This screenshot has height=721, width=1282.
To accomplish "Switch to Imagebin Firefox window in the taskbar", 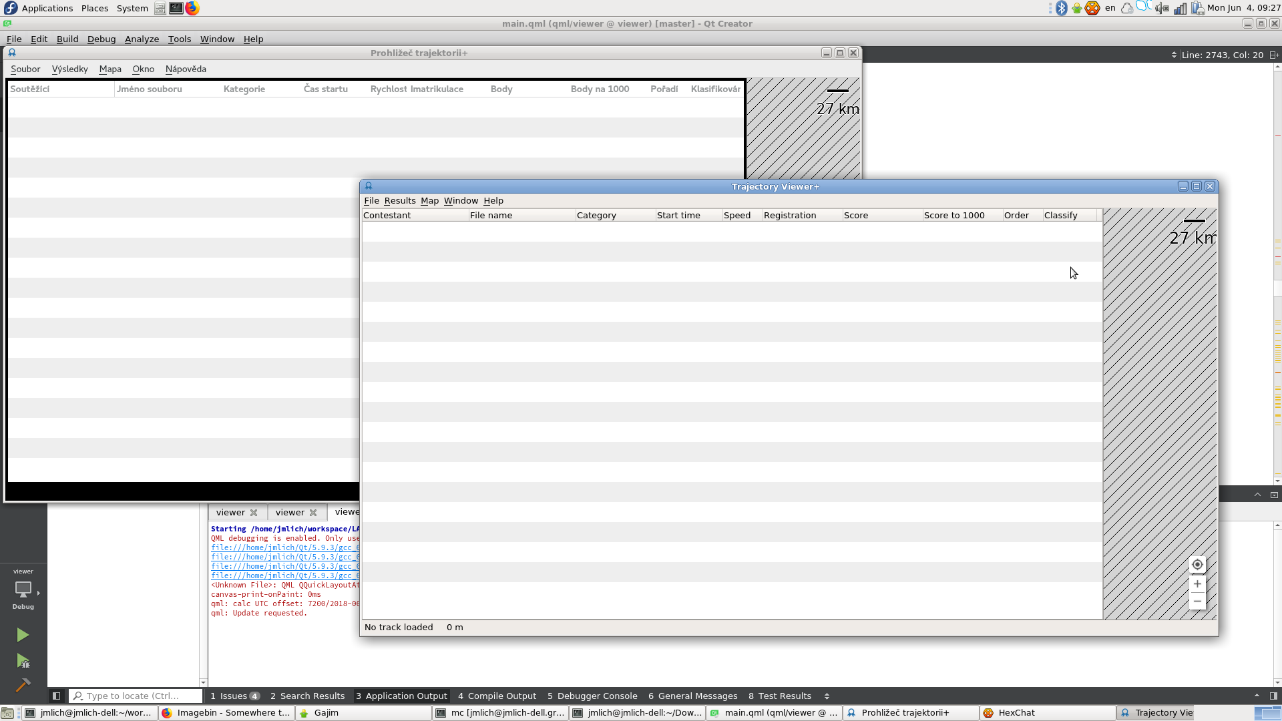I will [x=226, y=713].
